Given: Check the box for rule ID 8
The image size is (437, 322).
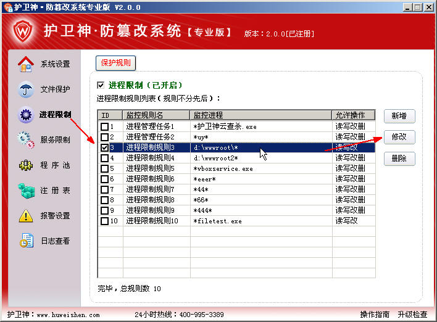Looking at the screenshot, I should [x=104, y=200].
